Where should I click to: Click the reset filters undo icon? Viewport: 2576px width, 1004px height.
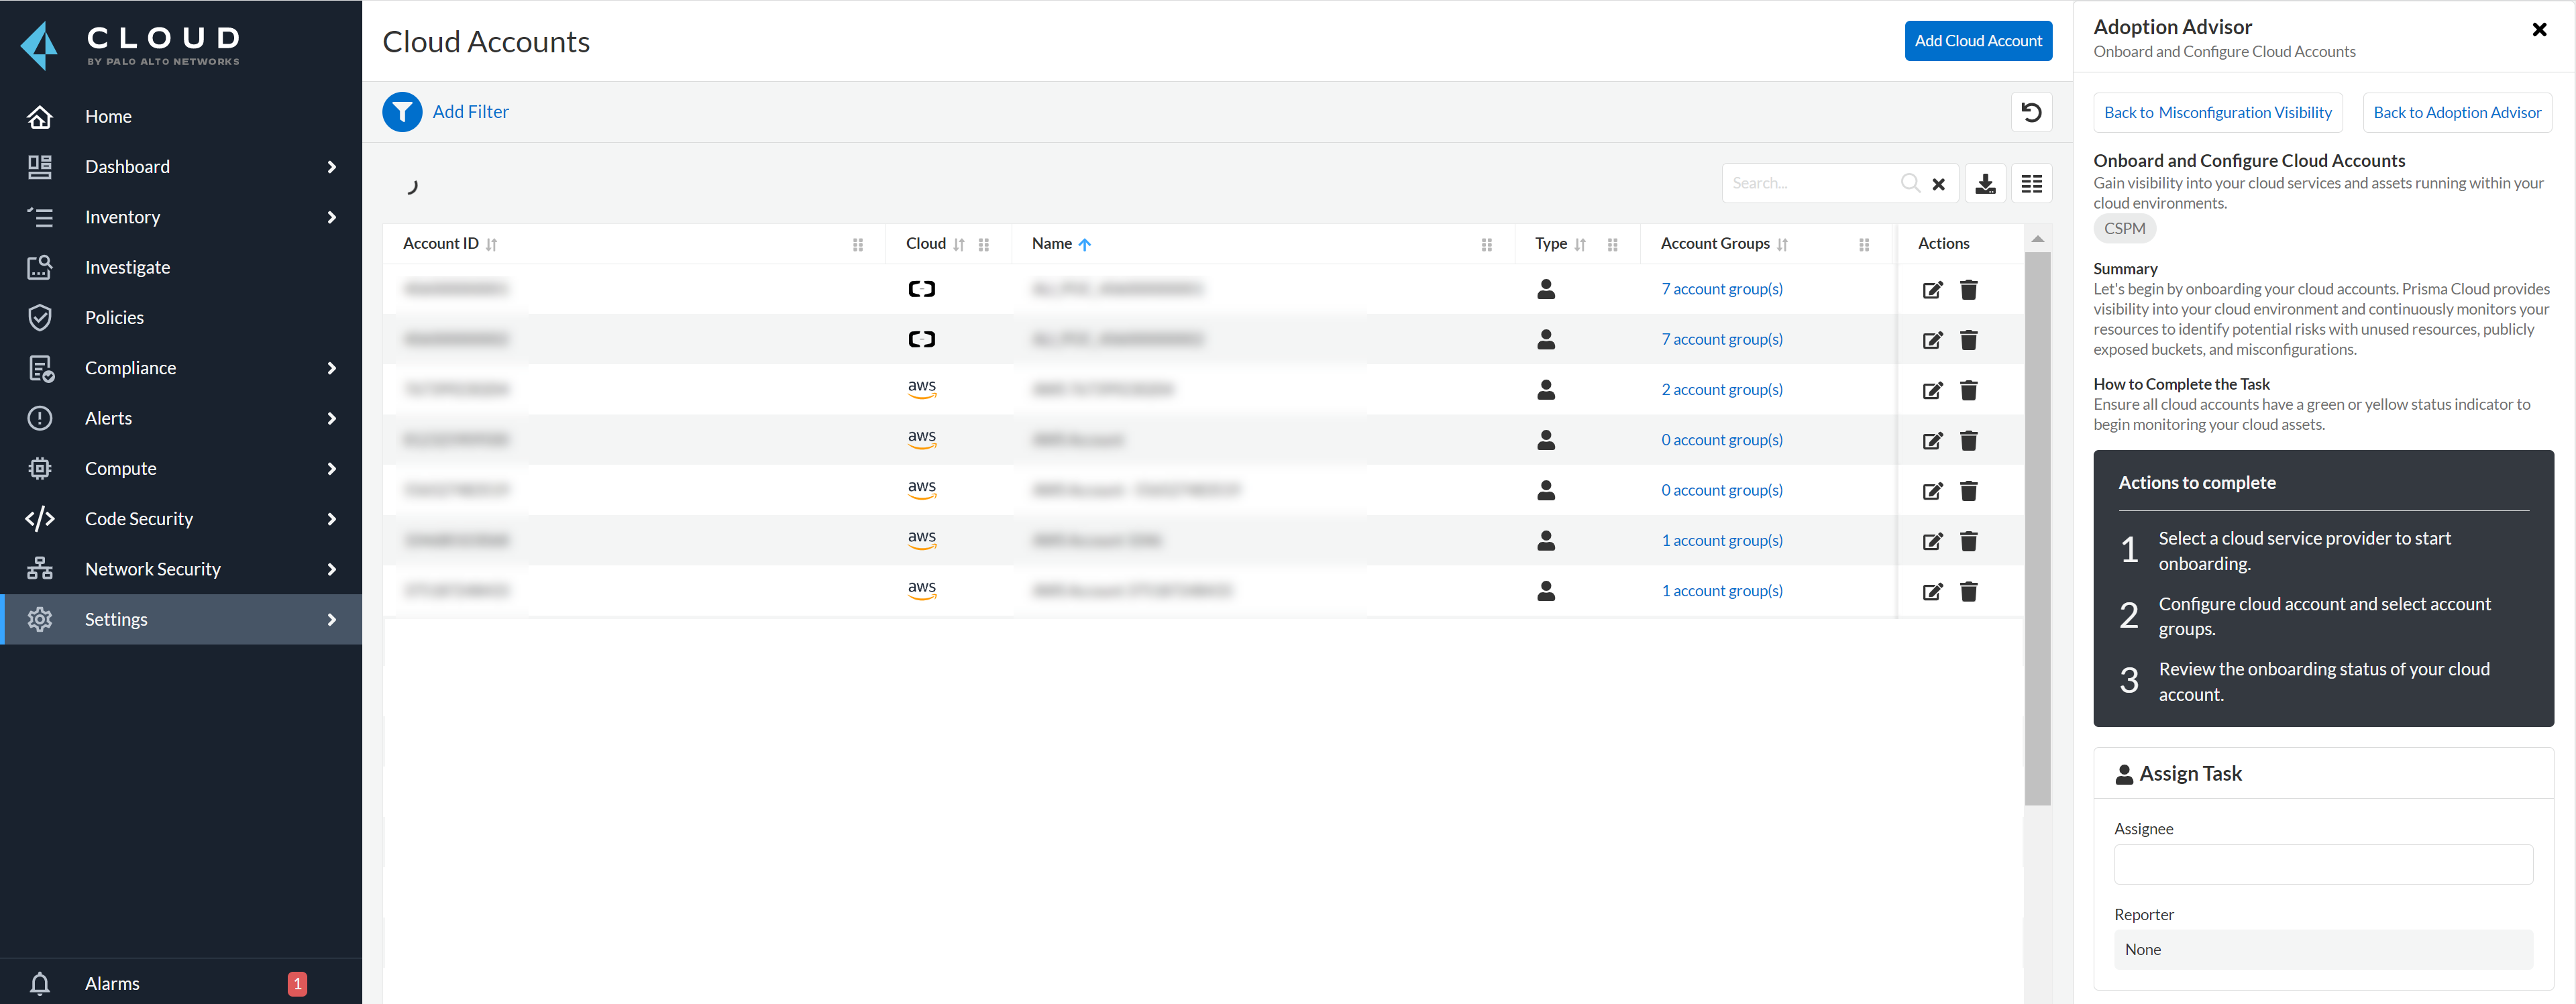pyautogui.click(x=2031, y=112)
